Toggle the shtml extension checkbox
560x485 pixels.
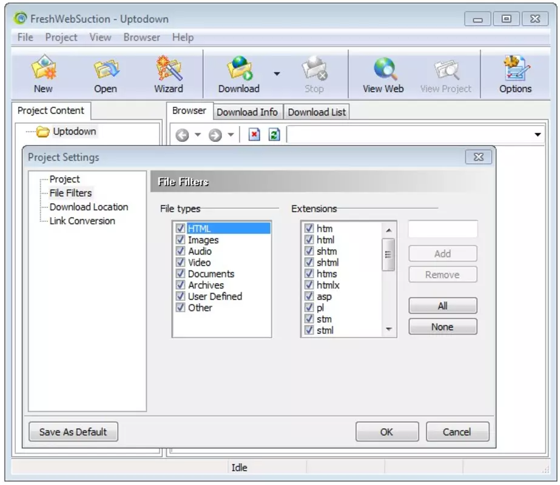click(309, 263)
